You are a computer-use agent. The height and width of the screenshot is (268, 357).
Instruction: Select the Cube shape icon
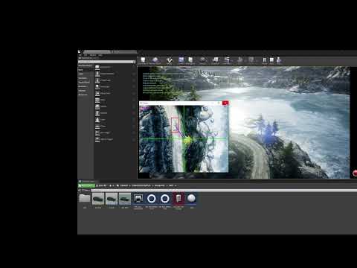(x=97, y=100)
